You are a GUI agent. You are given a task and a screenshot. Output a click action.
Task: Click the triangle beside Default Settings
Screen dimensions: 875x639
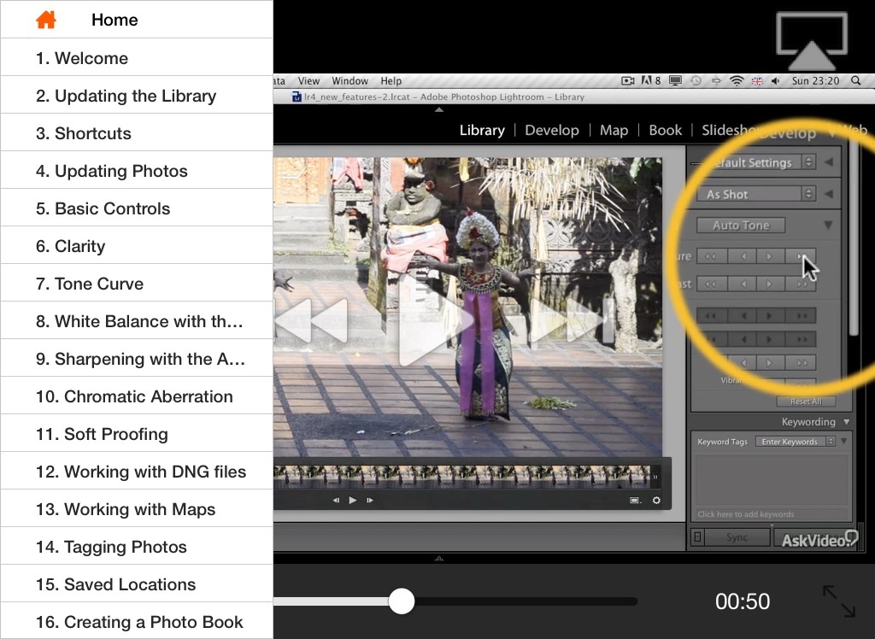(829, 162)
